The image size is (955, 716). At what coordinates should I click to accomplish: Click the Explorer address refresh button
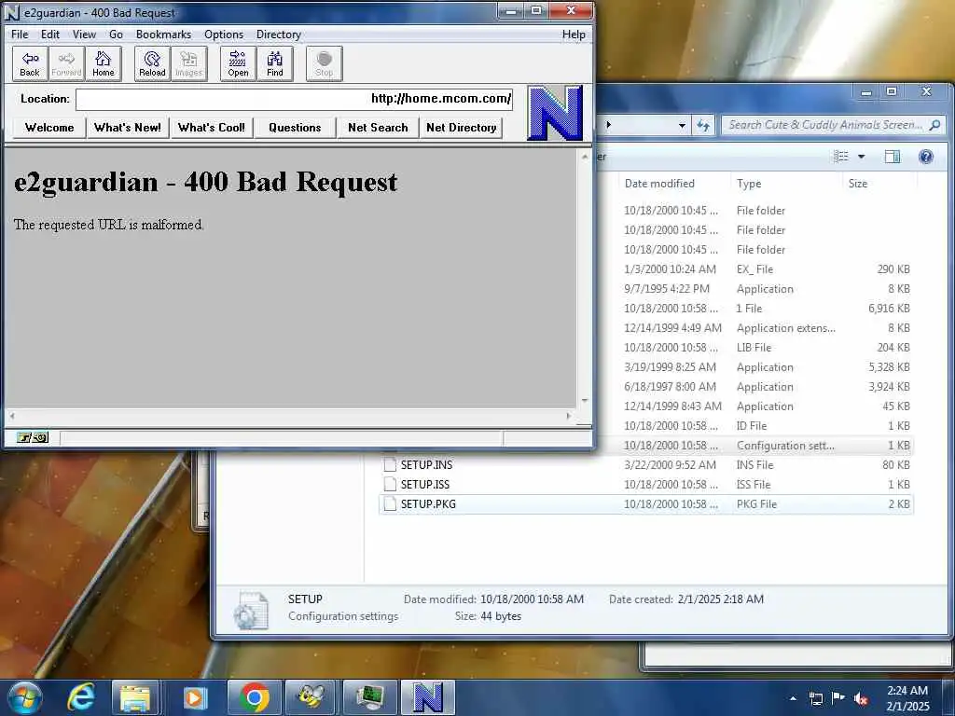(703, 126)
